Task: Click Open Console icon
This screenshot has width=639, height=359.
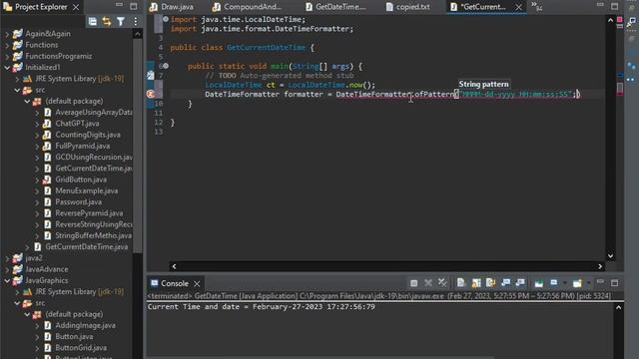Action: pos(577,283)
